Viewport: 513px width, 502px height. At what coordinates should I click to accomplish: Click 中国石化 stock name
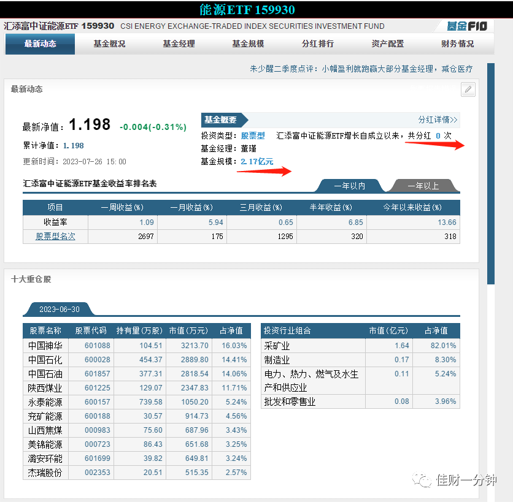(x=45, y=360)
